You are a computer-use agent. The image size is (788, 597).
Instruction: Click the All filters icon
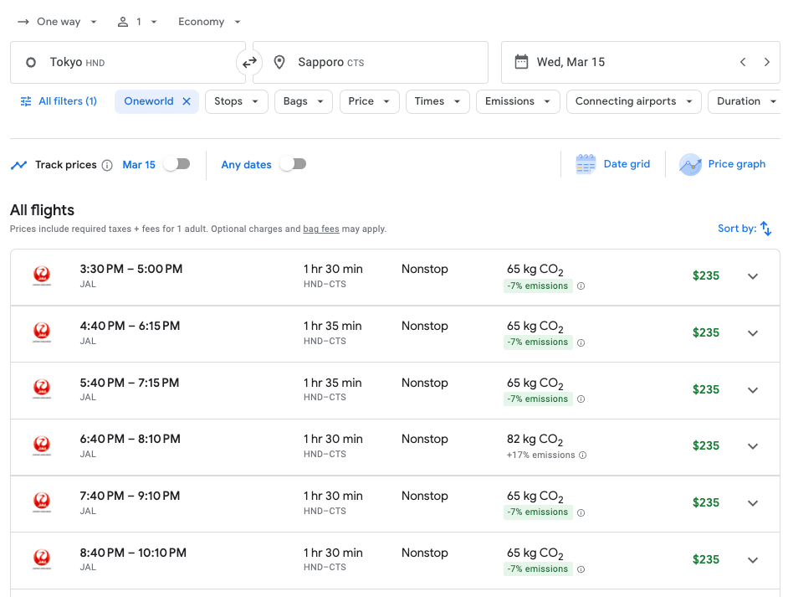pyautogui.click(x=25, y=100)
